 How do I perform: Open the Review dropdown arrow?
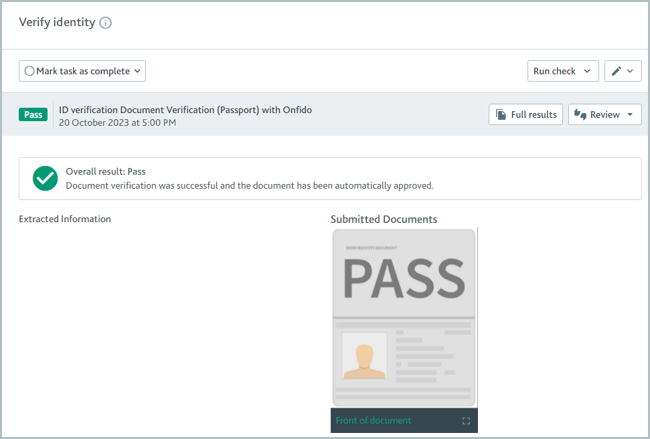630,114
